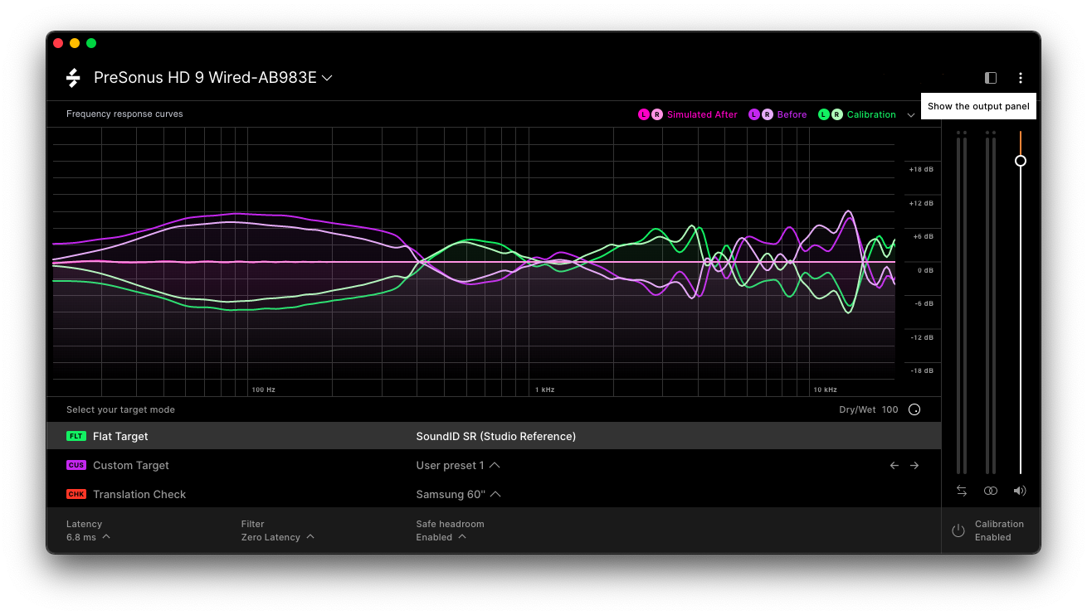Screen dimensions: 1087x615
Task: Click the Calibration legend label
Action: tap(871, 114)
